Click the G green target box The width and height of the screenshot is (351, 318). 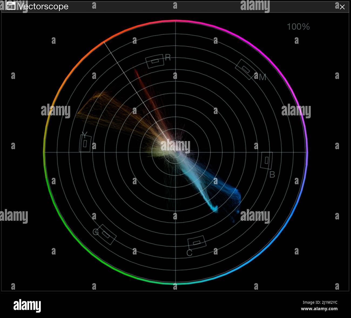coord(106,234)
